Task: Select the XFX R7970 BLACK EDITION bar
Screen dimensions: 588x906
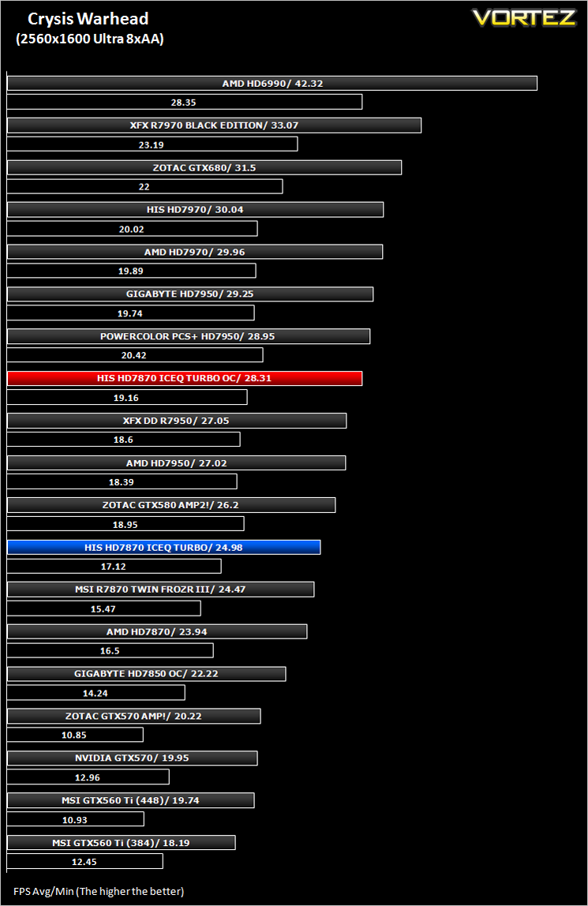Action: pyautogui.click(x=215, y=125)
